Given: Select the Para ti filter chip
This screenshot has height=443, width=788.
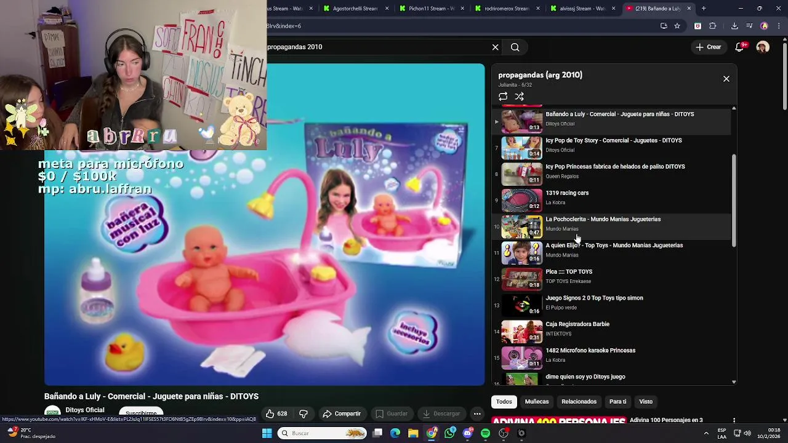Looking at the screenshot, I should coord(617,402).
